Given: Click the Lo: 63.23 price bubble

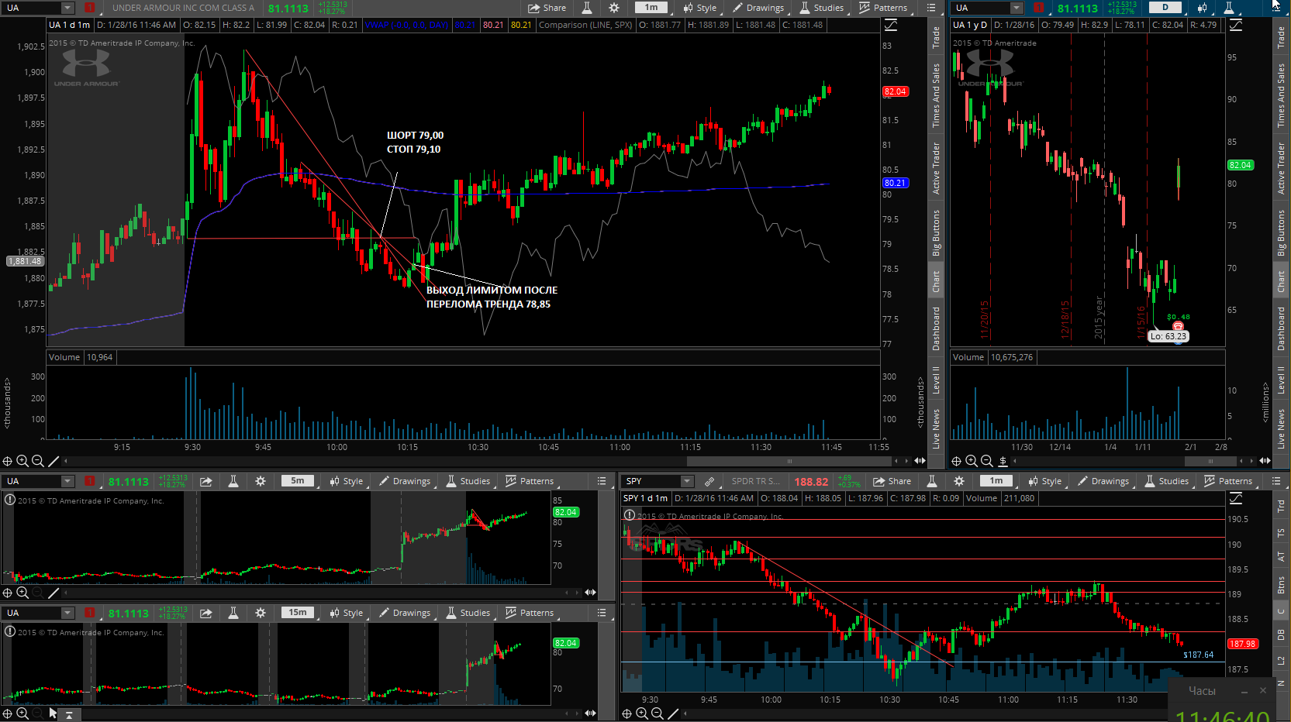Looking at the screenshot, I should (x=1168, y=336).
